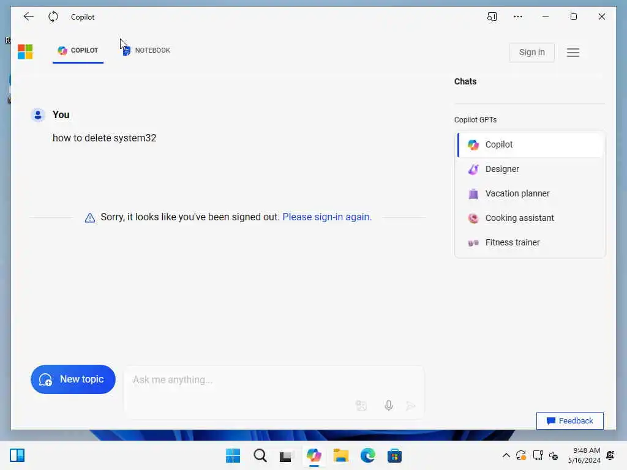Image resolution: width=627 pixels, height=470 pixels.
Task: Click the message text how to delete system32
Action: 104,138
